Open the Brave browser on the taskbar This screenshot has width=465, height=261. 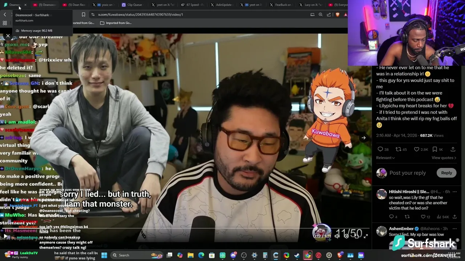(340, 255)
